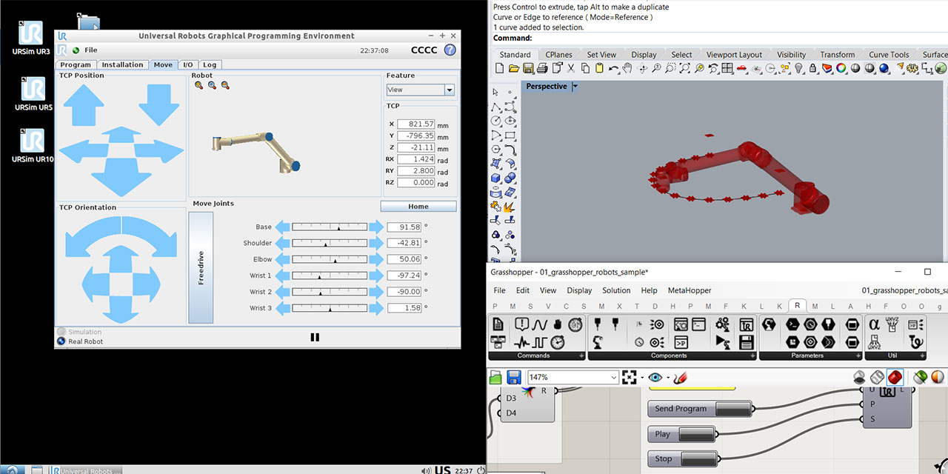Viewport: 948px width, 474px height.
Task: Click the Rhino Save file icon
Action: point(528,68)
